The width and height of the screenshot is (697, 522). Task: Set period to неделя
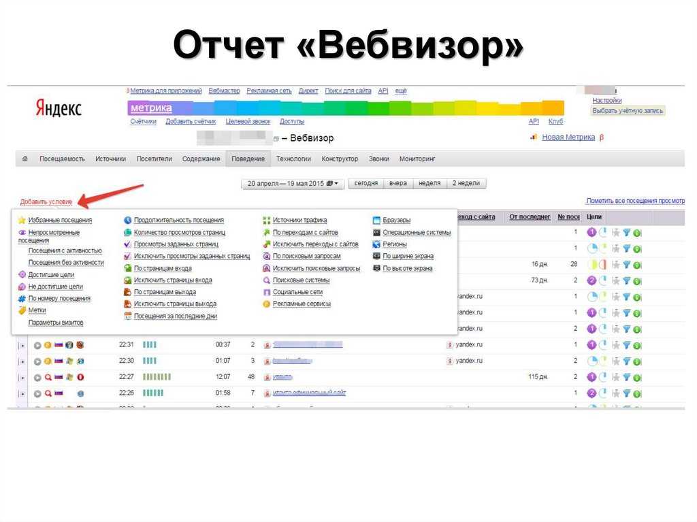pyautogui.click(x=429, y=183)
